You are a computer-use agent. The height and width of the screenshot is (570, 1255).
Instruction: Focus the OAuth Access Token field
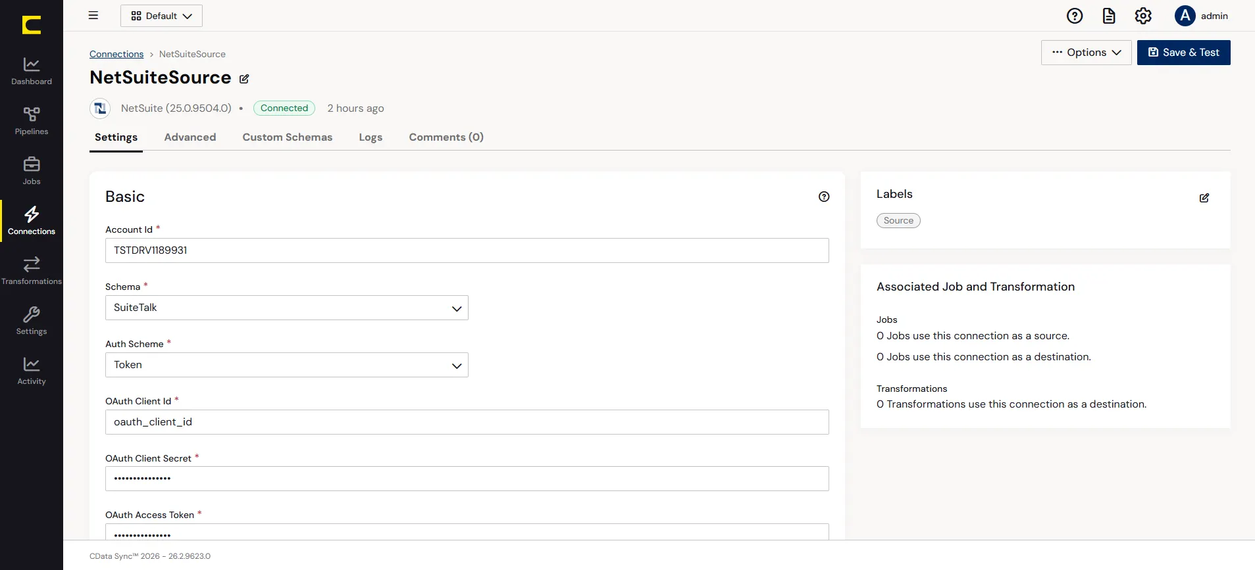467,532
